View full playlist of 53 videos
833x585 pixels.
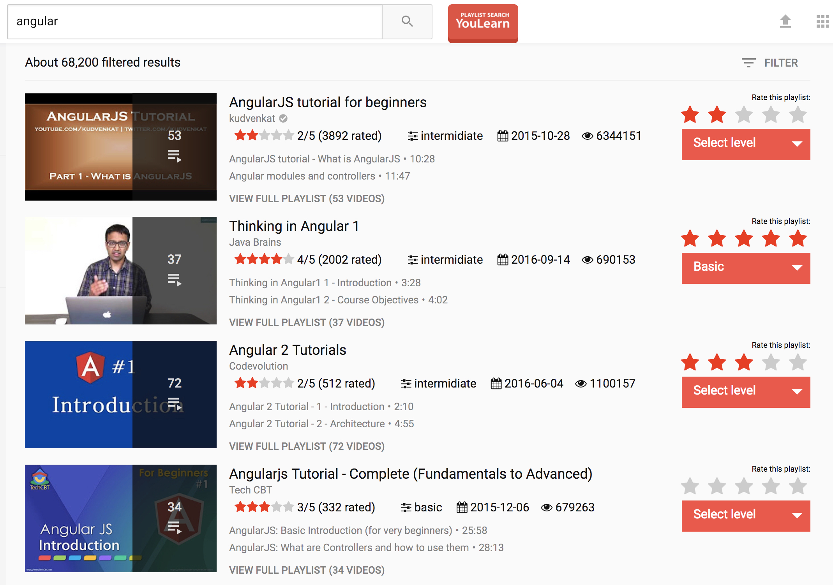click(x=307, y=199)
